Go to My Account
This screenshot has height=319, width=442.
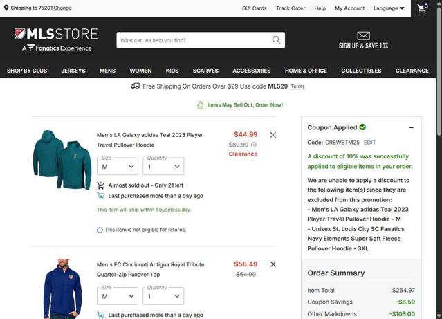coord(349,8)
